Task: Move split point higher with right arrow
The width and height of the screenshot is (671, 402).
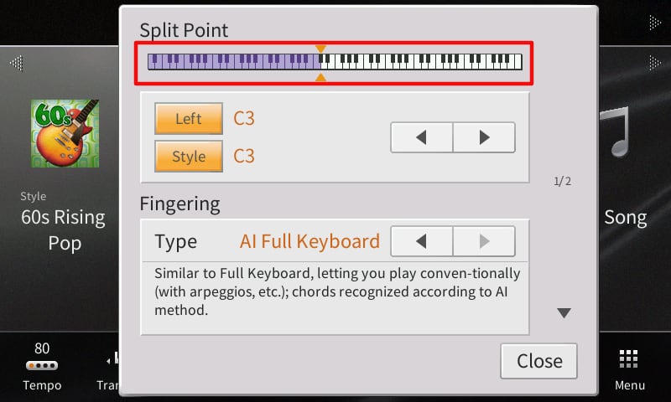Action: pos(484,137)
